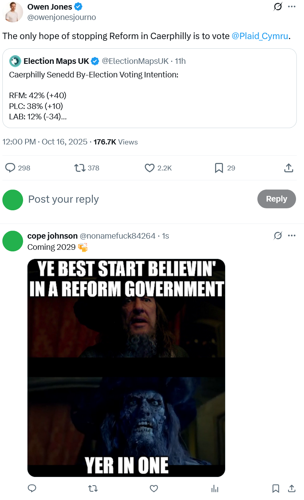Open the Reform government meme image
304x500 pixels.
(126, 368)
